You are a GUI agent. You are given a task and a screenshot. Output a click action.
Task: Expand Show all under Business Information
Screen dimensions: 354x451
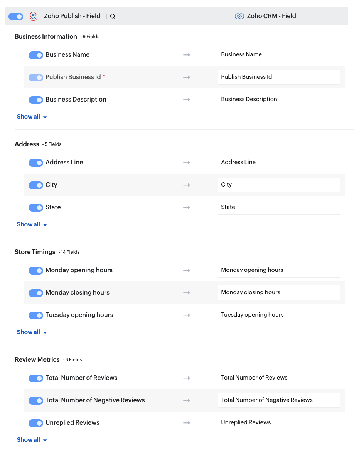[x=32, y=117]
